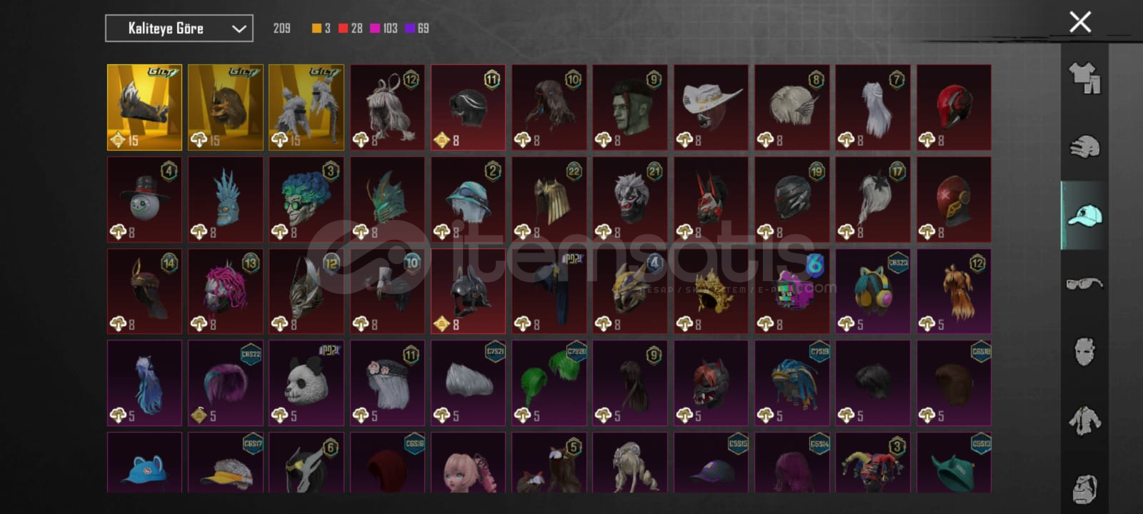The height and width of the screenshot is (514, 1143).
Task: Filter by purple rarity count 69
Action: pos(417,29)
